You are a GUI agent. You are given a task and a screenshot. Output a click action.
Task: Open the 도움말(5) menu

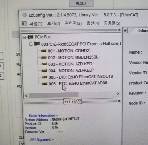[112, 23]
